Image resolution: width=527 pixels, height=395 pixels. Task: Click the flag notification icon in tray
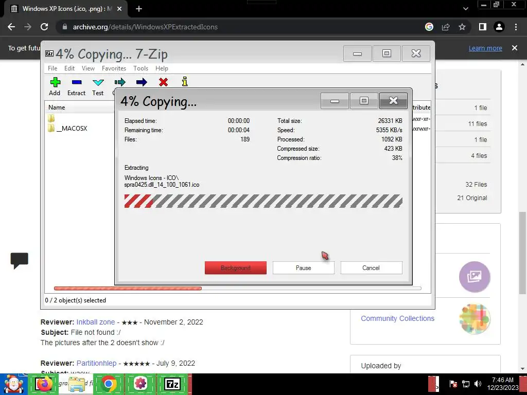pyautogui.click(x=453, y=384)
